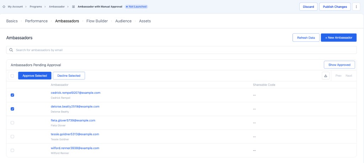
Task: Go to My Account breadcrumb
Action: point(15,7)
